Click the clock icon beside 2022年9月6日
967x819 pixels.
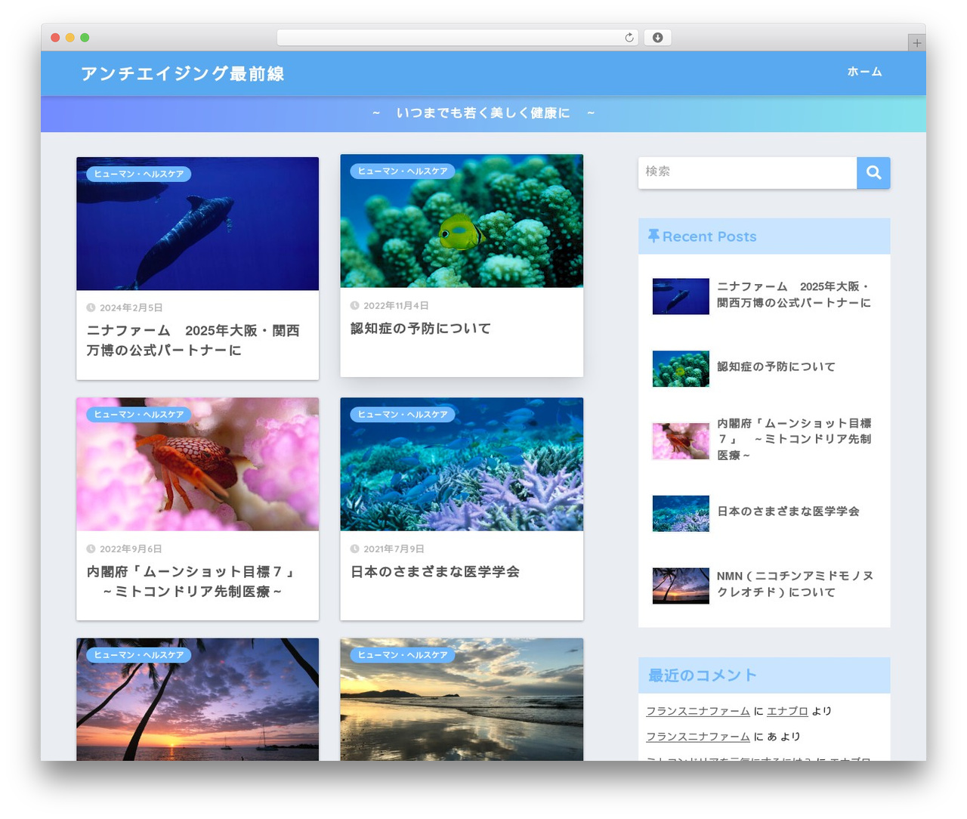tap(91, 549)
